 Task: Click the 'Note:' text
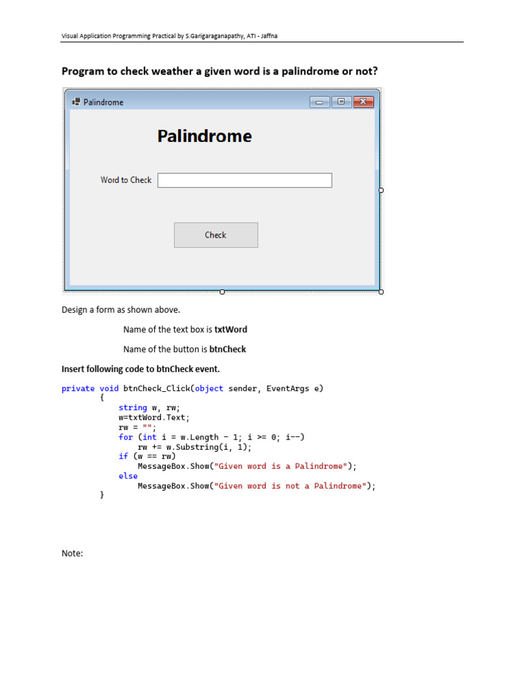[x=72, y=553]
